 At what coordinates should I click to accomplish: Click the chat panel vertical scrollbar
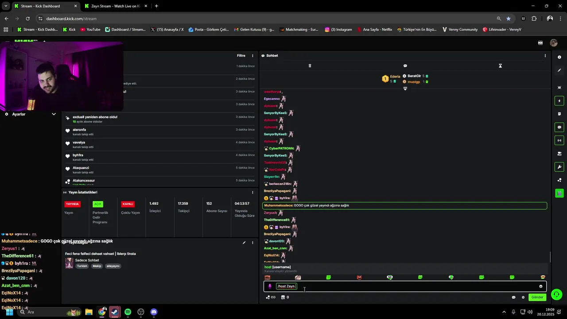pos(550,257)
